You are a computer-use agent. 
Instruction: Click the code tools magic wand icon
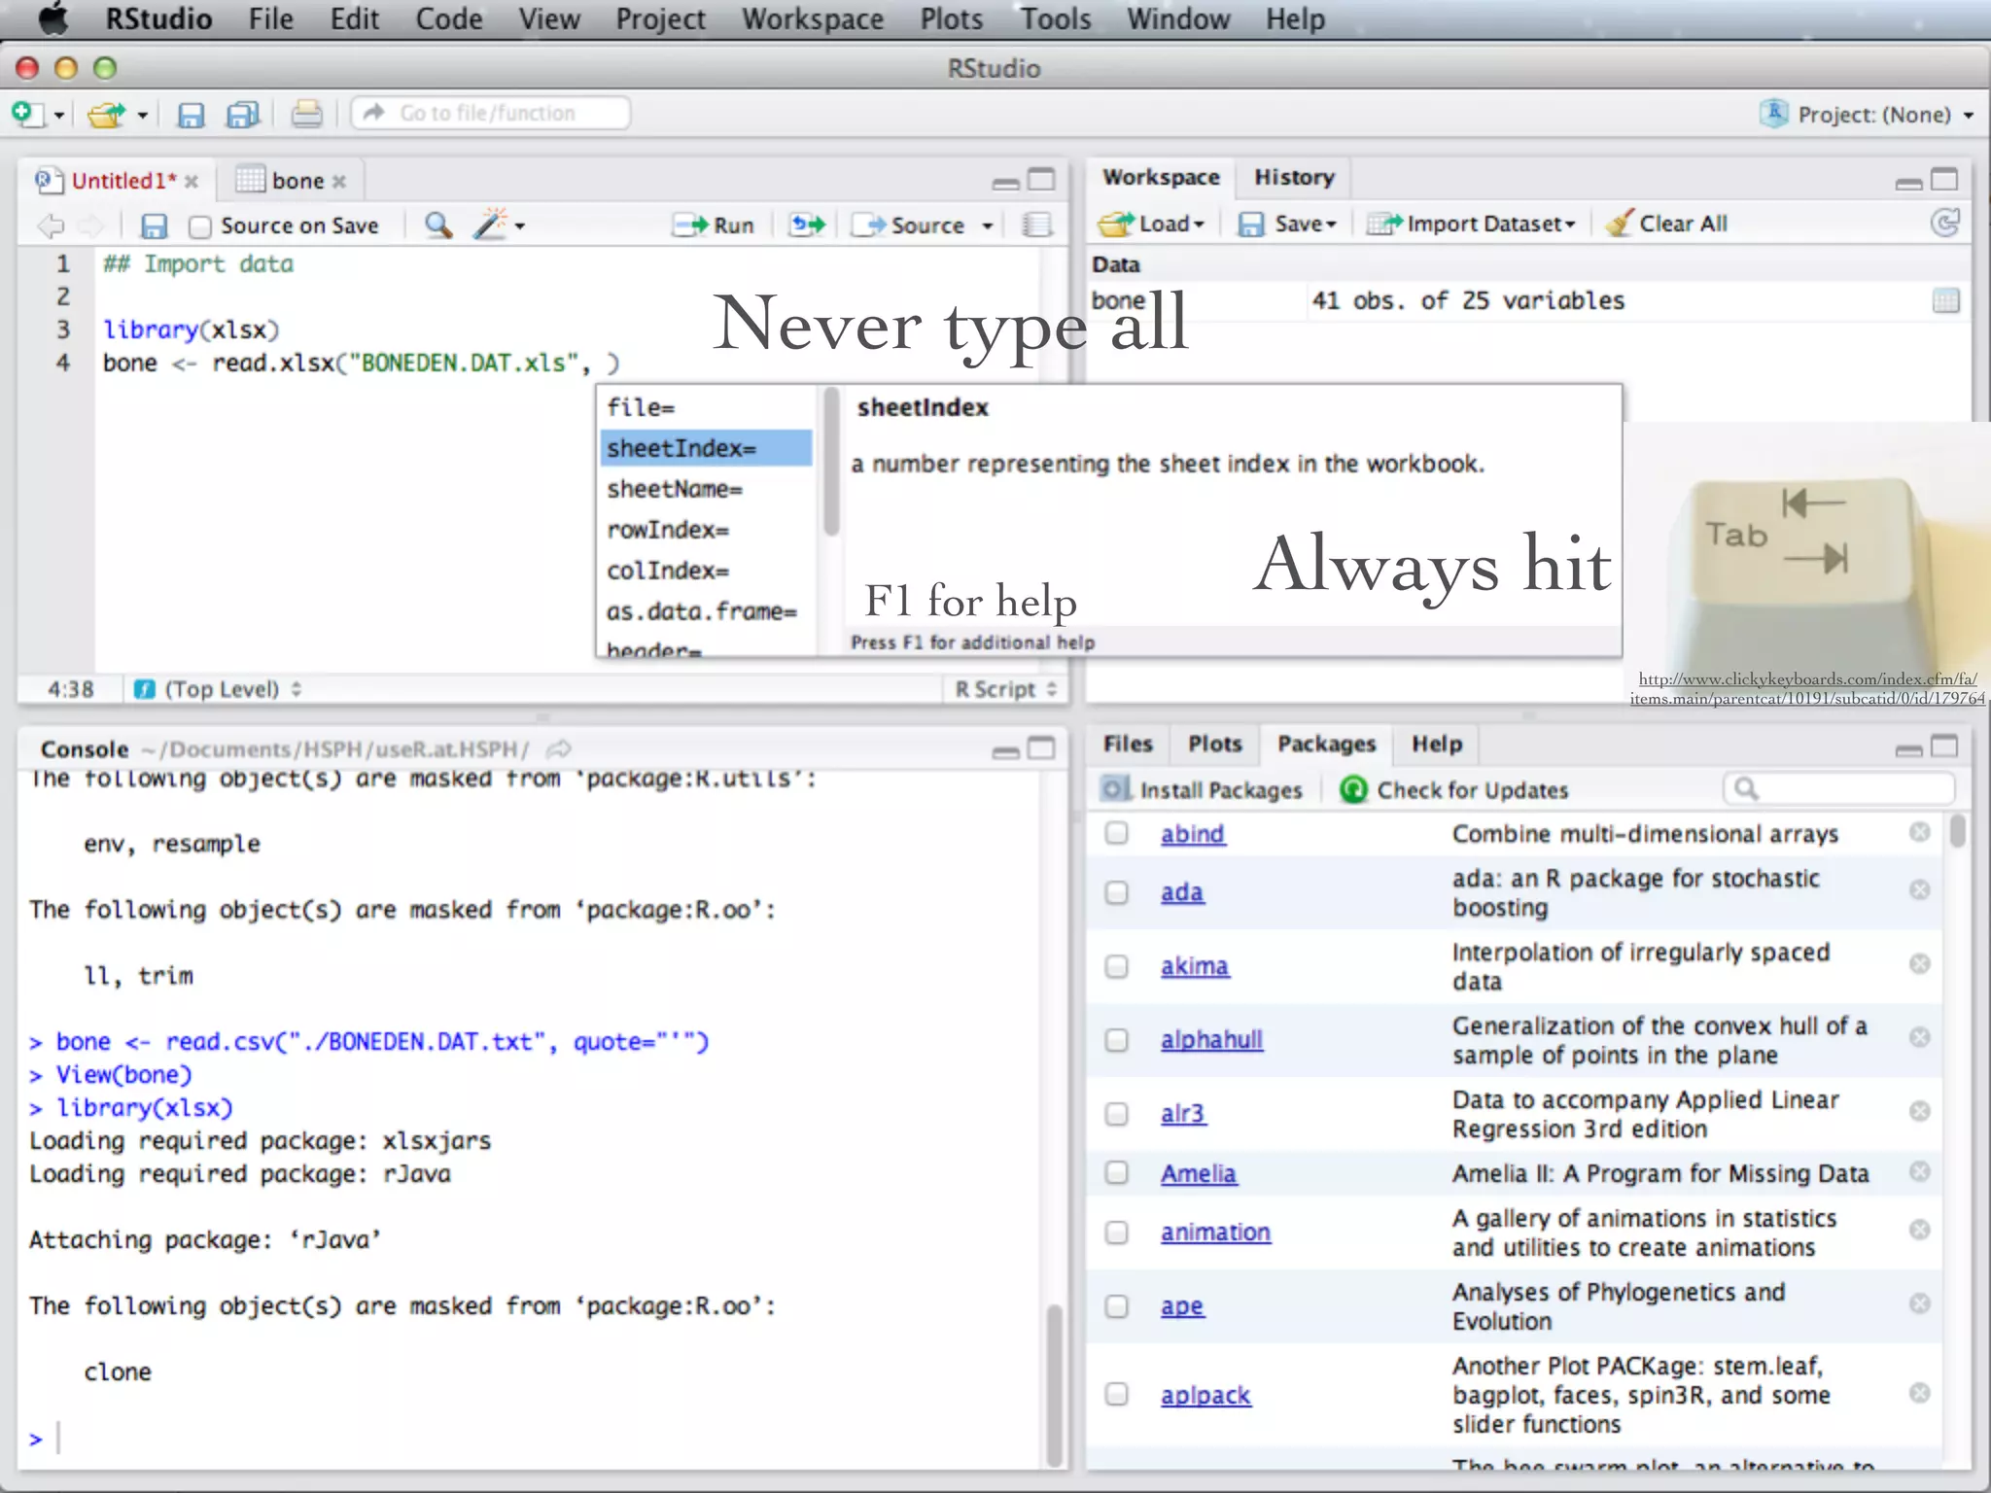click(490, 224)
